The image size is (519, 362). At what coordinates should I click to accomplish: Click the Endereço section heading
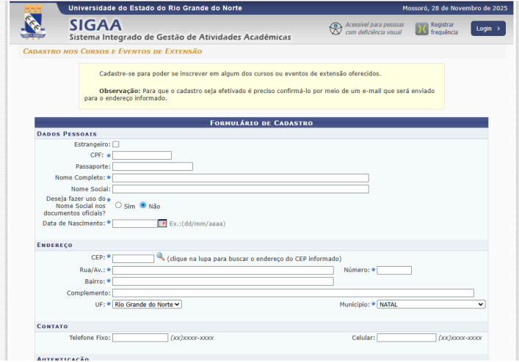(x=54, y=245)
